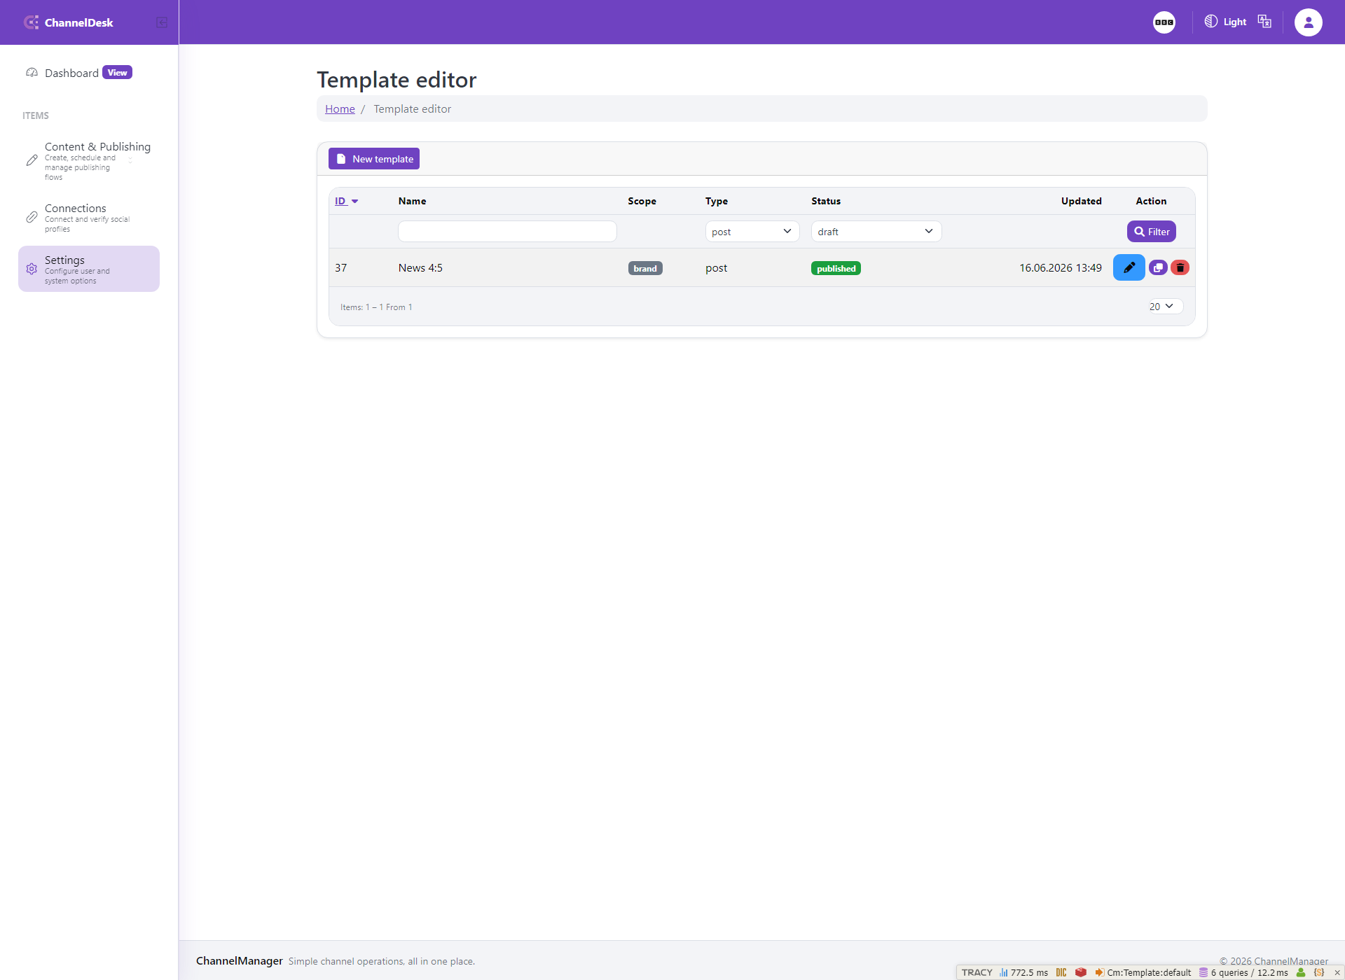Sort the table by ID column
Screen dimensions: 1345x980
[x=346, y=201]
